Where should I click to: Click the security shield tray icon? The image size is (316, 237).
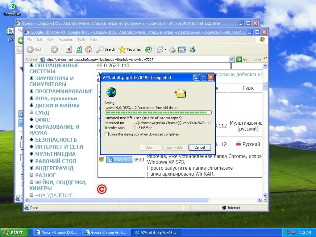pyautogui.click(x=293, y=232)
